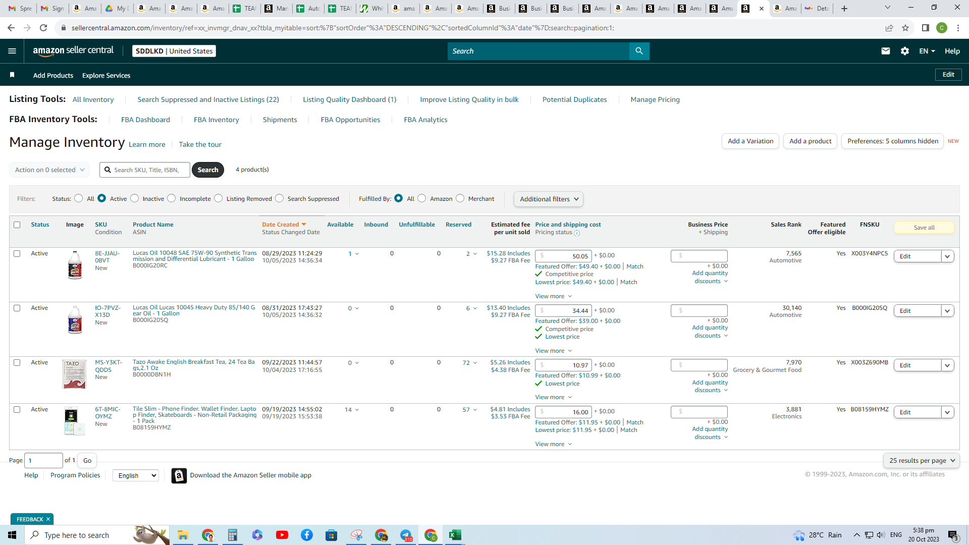Image resolution: width=969 pixels, height=545 pixels.
Task: Open Edit dropdown arrow for 8E-JJAU-0BVT row
Action: click(x=948, y=256)
